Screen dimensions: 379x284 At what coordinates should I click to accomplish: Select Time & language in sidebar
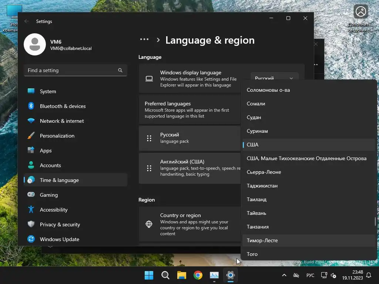point(76,180)
